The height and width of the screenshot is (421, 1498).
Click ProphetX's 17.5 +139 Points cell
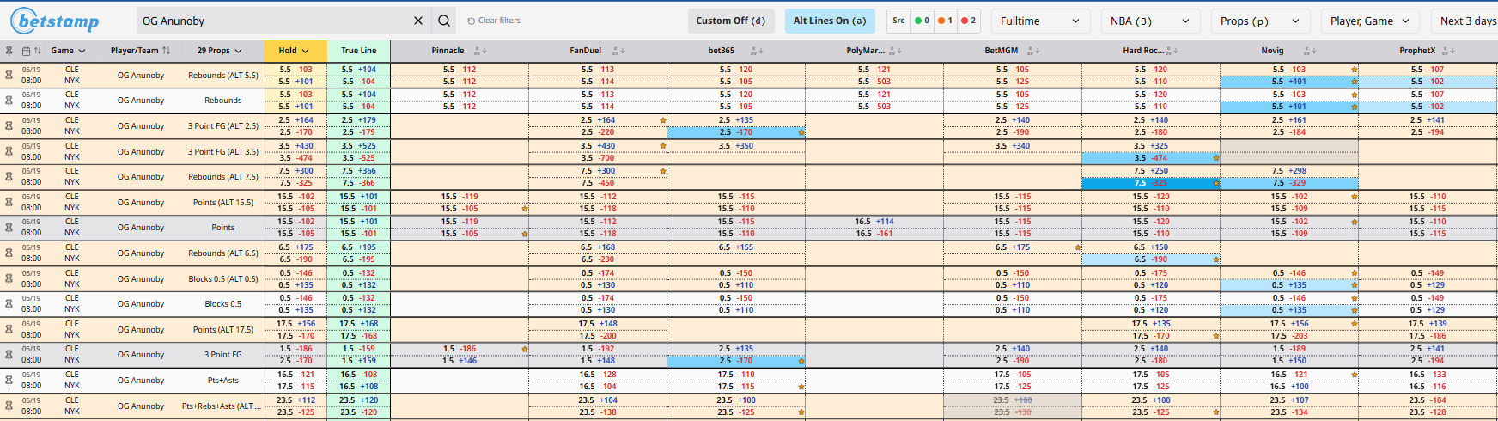1428,324
